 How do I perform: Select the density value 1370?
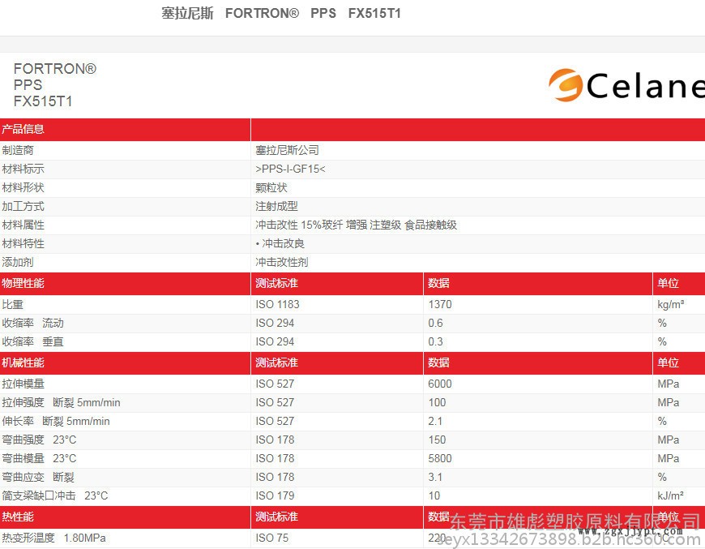(x=440, y=304)
